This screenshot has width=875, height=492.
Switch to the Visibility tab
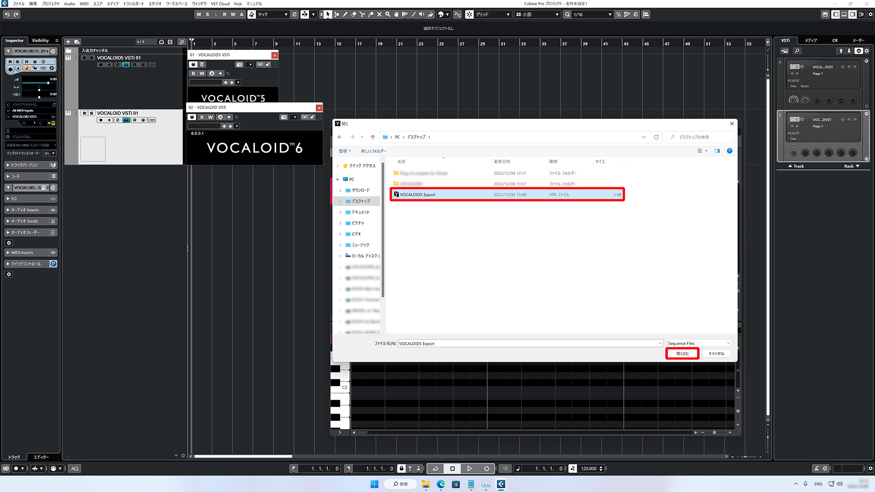point(40,41)
